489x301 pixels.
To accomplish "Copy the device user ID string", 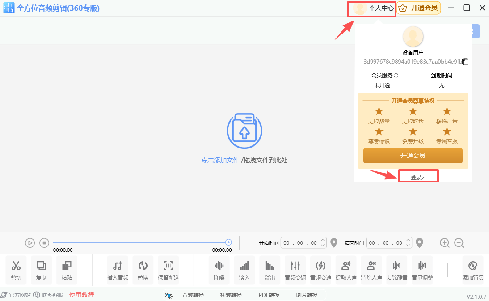I will pyautogui.click(x=465, y=62).
